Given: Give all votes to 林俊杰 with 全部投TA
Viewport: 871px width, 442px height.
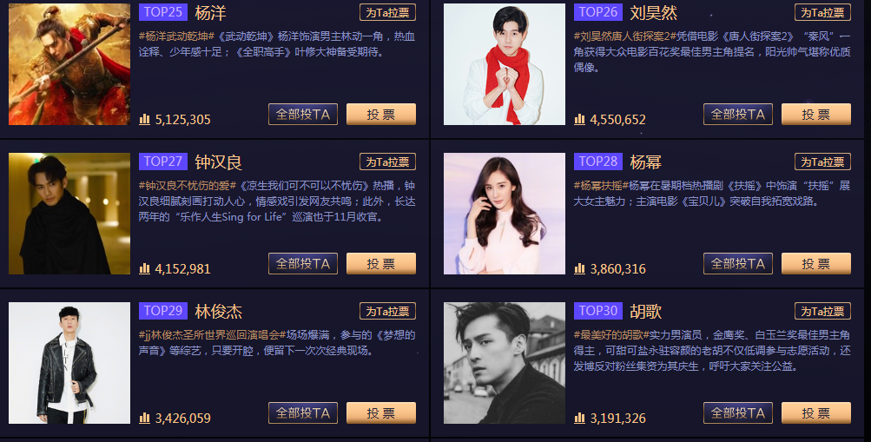Looking at the screenshot, I should pyautogui.click(x=303, y=413).
